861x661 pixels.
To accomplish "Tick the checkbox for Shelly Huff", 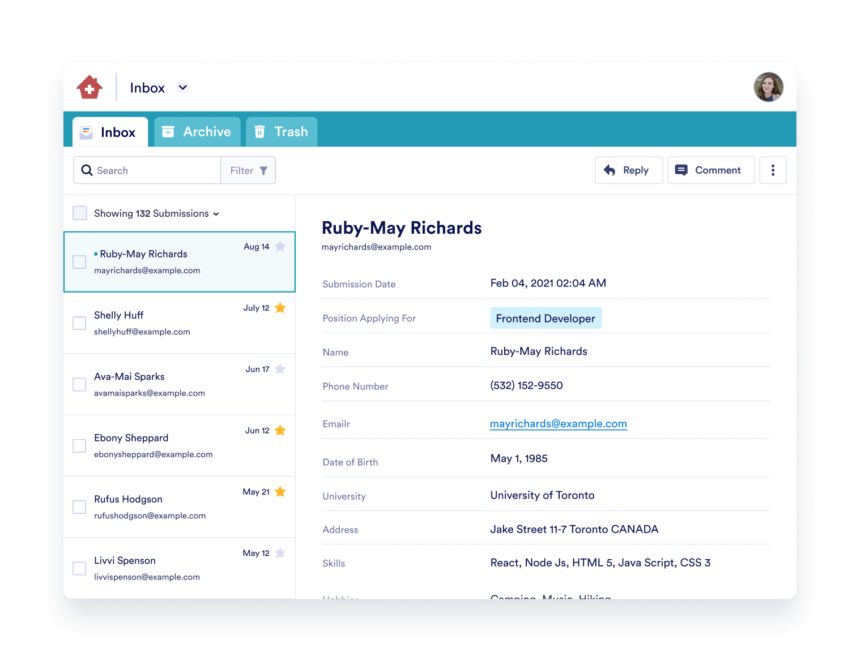I will tap(79, 323).
